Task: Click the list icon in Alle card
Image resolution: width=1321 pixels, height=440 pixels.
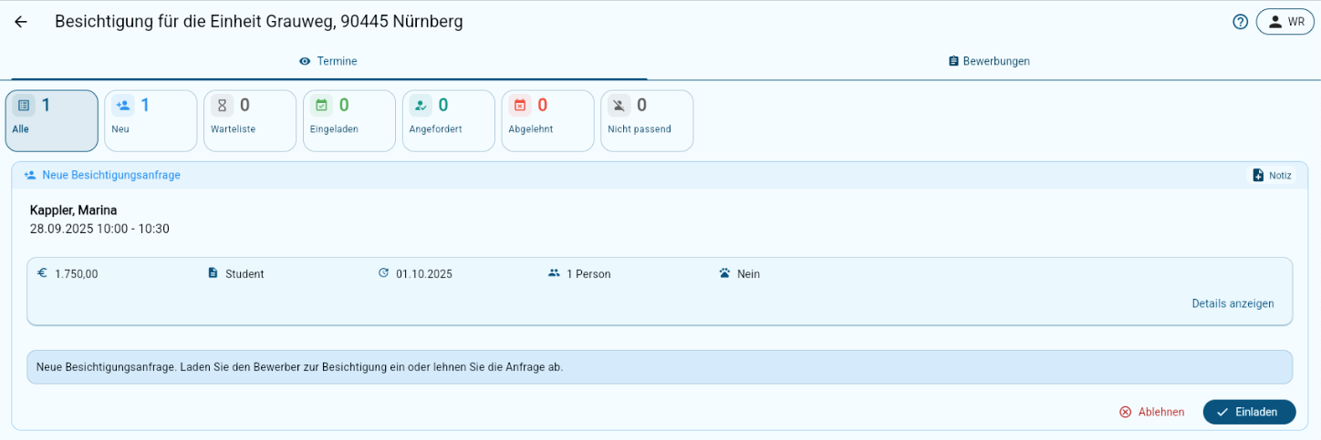Action: pyautogui.click(x=24, y=105)
